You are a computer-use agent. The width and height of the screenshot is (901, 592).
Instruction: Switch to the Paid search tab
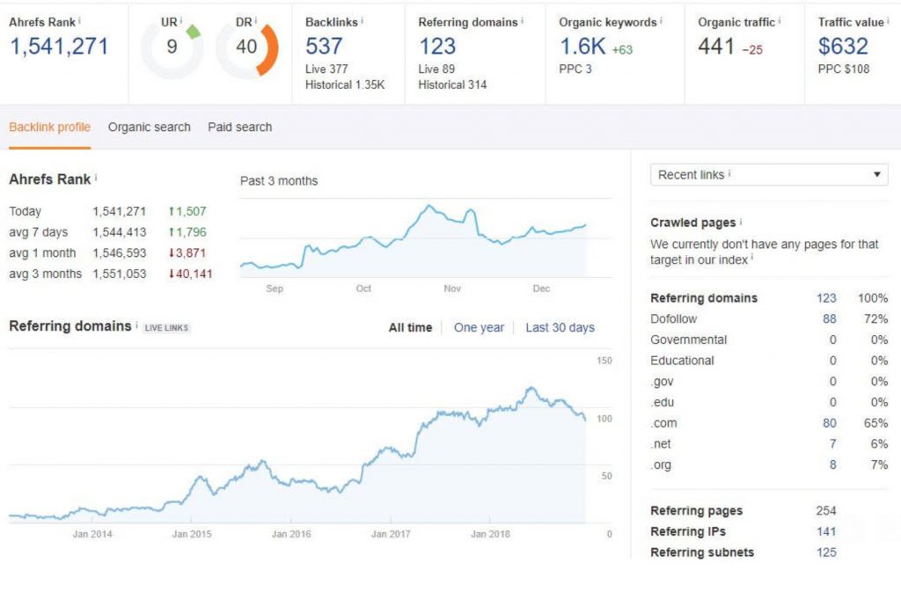coord(240,128)
